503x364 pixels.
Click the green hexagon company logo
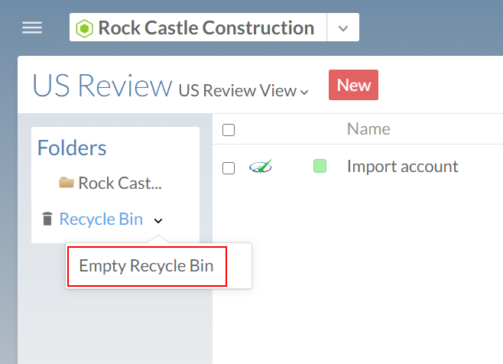[x=85, y=29]
